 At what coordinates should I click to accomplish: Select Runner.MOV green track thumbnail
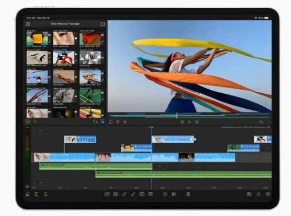[x=90, y=96]
